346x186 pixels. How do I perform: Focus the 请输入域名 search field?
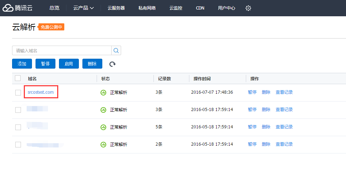tap(62, 51)
